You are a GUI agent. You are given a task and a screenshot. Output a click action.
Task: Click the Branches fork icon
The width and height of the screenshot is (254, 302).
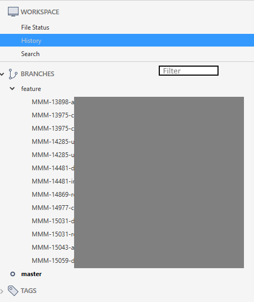13,74
